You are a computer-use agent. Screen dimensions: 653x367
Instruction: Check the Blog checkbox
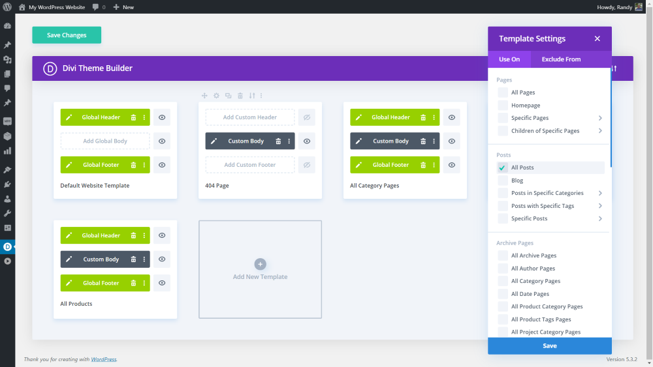tap(503, 181)
